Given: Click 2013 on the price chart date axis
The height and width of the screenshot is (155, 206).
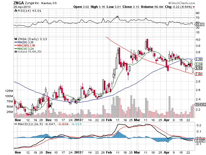Looking at the screenshot, I should (78, 120).
